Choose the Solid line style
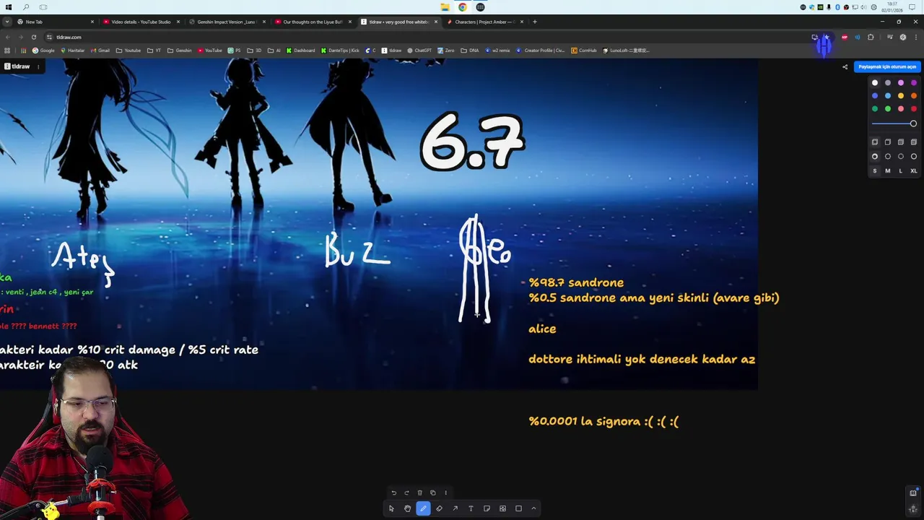The image size is (924, 520). coord(914,157)
